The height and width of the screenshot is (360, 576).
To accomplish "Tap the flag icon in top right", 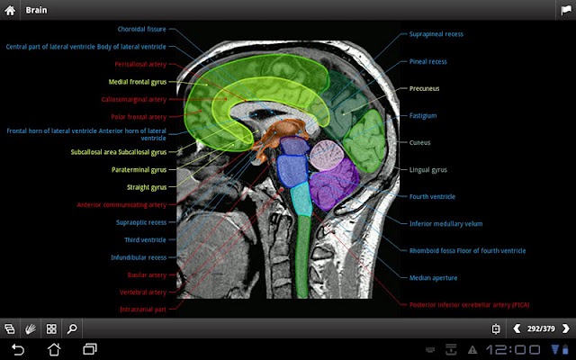I will coord(566,10).
